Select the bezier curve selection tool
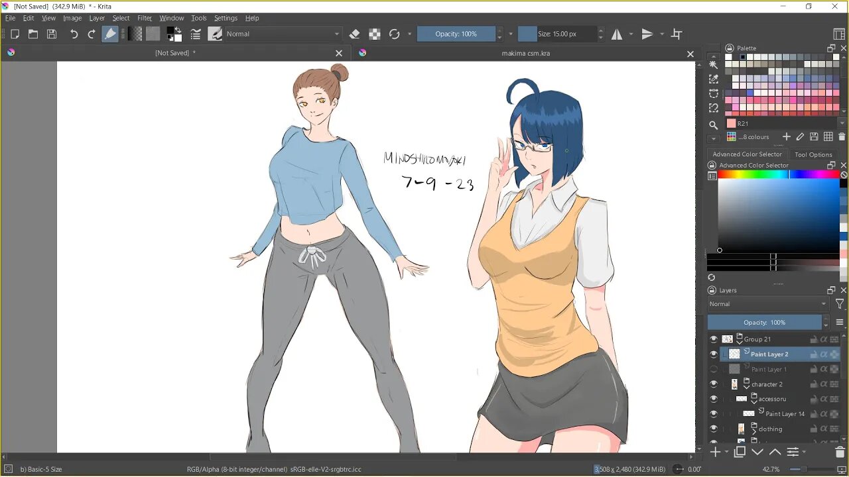This screenshot has width=849, height=477. [x=714, y=93]
